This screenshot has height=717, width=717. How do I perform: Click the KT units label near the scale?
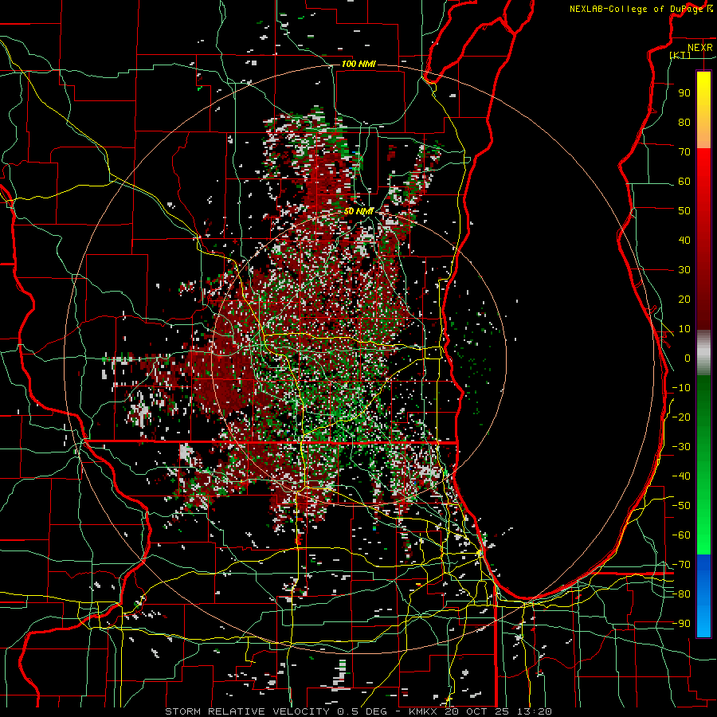(x=680, y=55)
